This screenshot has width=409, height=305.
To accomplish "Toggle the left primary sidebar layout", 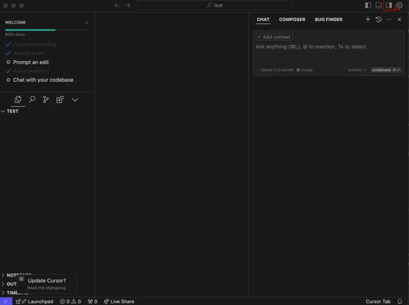I will [x=368, y=5].
